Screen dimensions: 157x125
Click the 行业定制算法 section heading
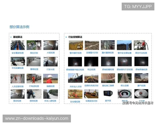pyautogui.click(x=75, y=37)
